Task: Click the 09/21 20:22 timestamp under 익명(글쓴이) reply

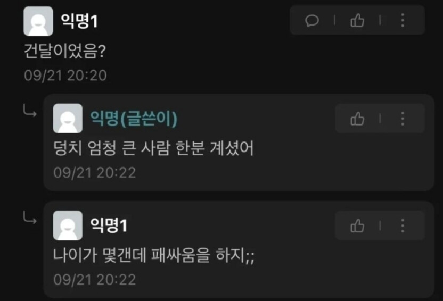Action: pyautogui.click(x=95, y=173)
